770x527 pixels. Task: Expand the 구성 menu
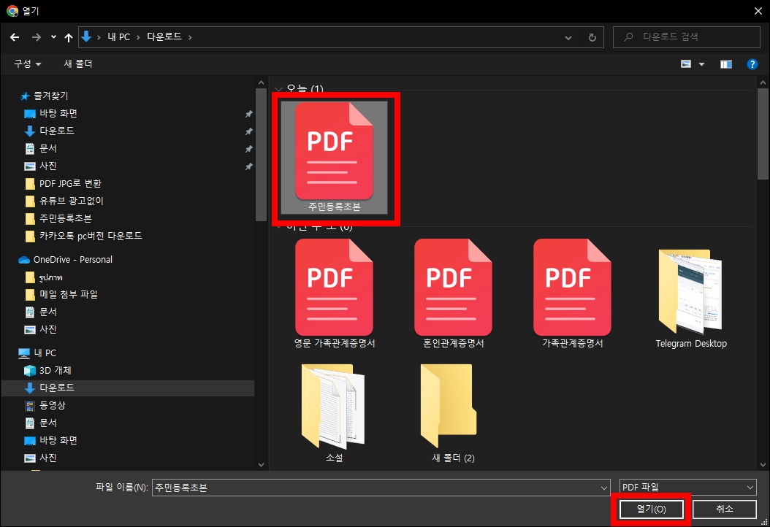click(27, 64)
